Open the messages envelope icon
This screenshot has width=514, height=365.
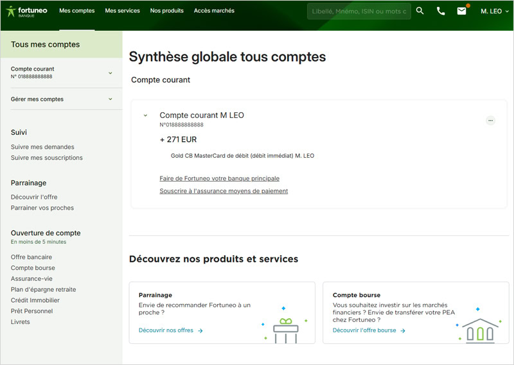(x=461, y=11)
